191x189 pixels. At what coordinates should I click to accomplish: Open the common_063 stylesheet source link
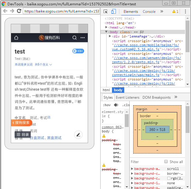tap(113, 127)
